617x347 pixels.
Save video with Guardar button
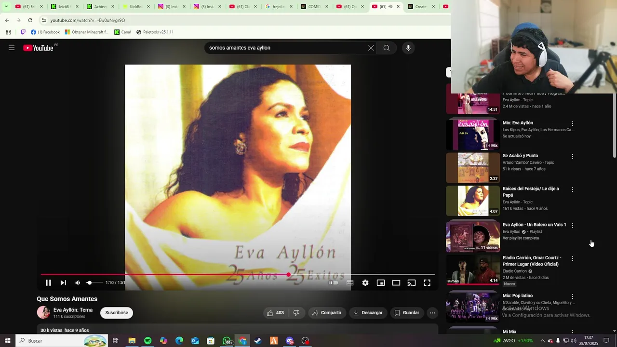pos(407,313)
